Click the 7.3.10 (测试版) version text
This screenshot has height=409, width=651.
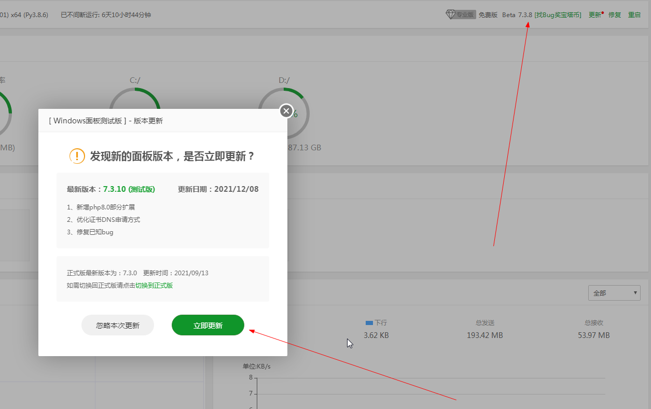click(129, 189)
